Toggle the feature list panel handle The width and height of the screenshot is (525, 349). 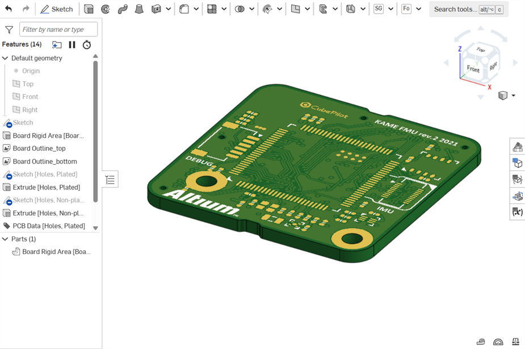[110, 180]
